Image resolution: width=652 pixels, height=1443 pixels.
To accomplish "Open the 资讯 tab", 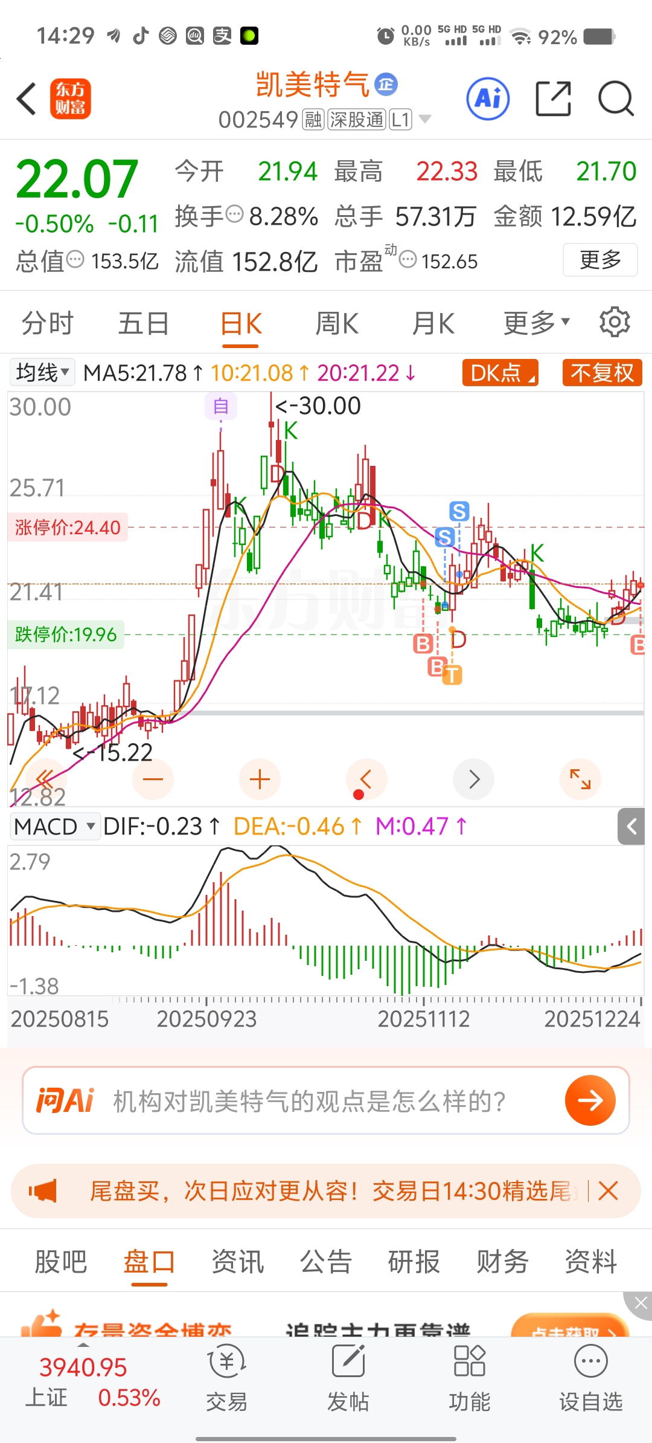I will (x=237, y=1262).
